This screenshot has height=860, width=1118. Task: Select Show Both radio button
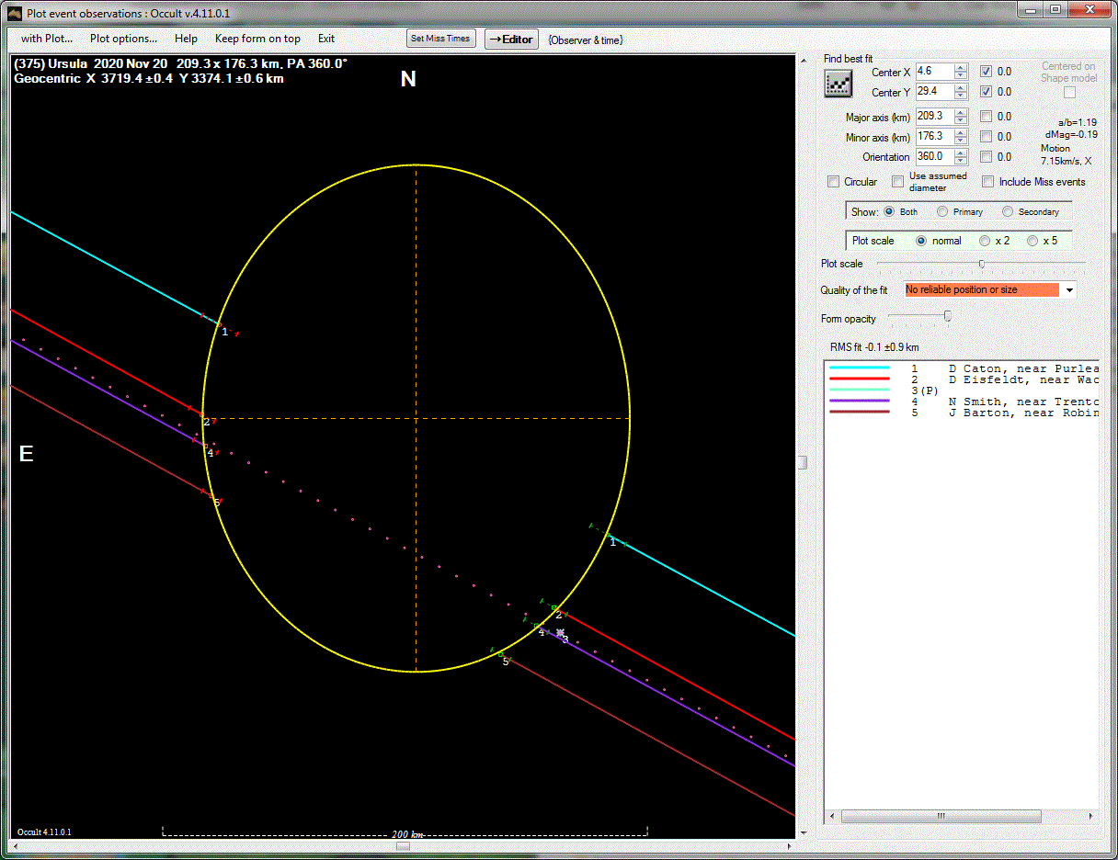[x=889, y=211]
